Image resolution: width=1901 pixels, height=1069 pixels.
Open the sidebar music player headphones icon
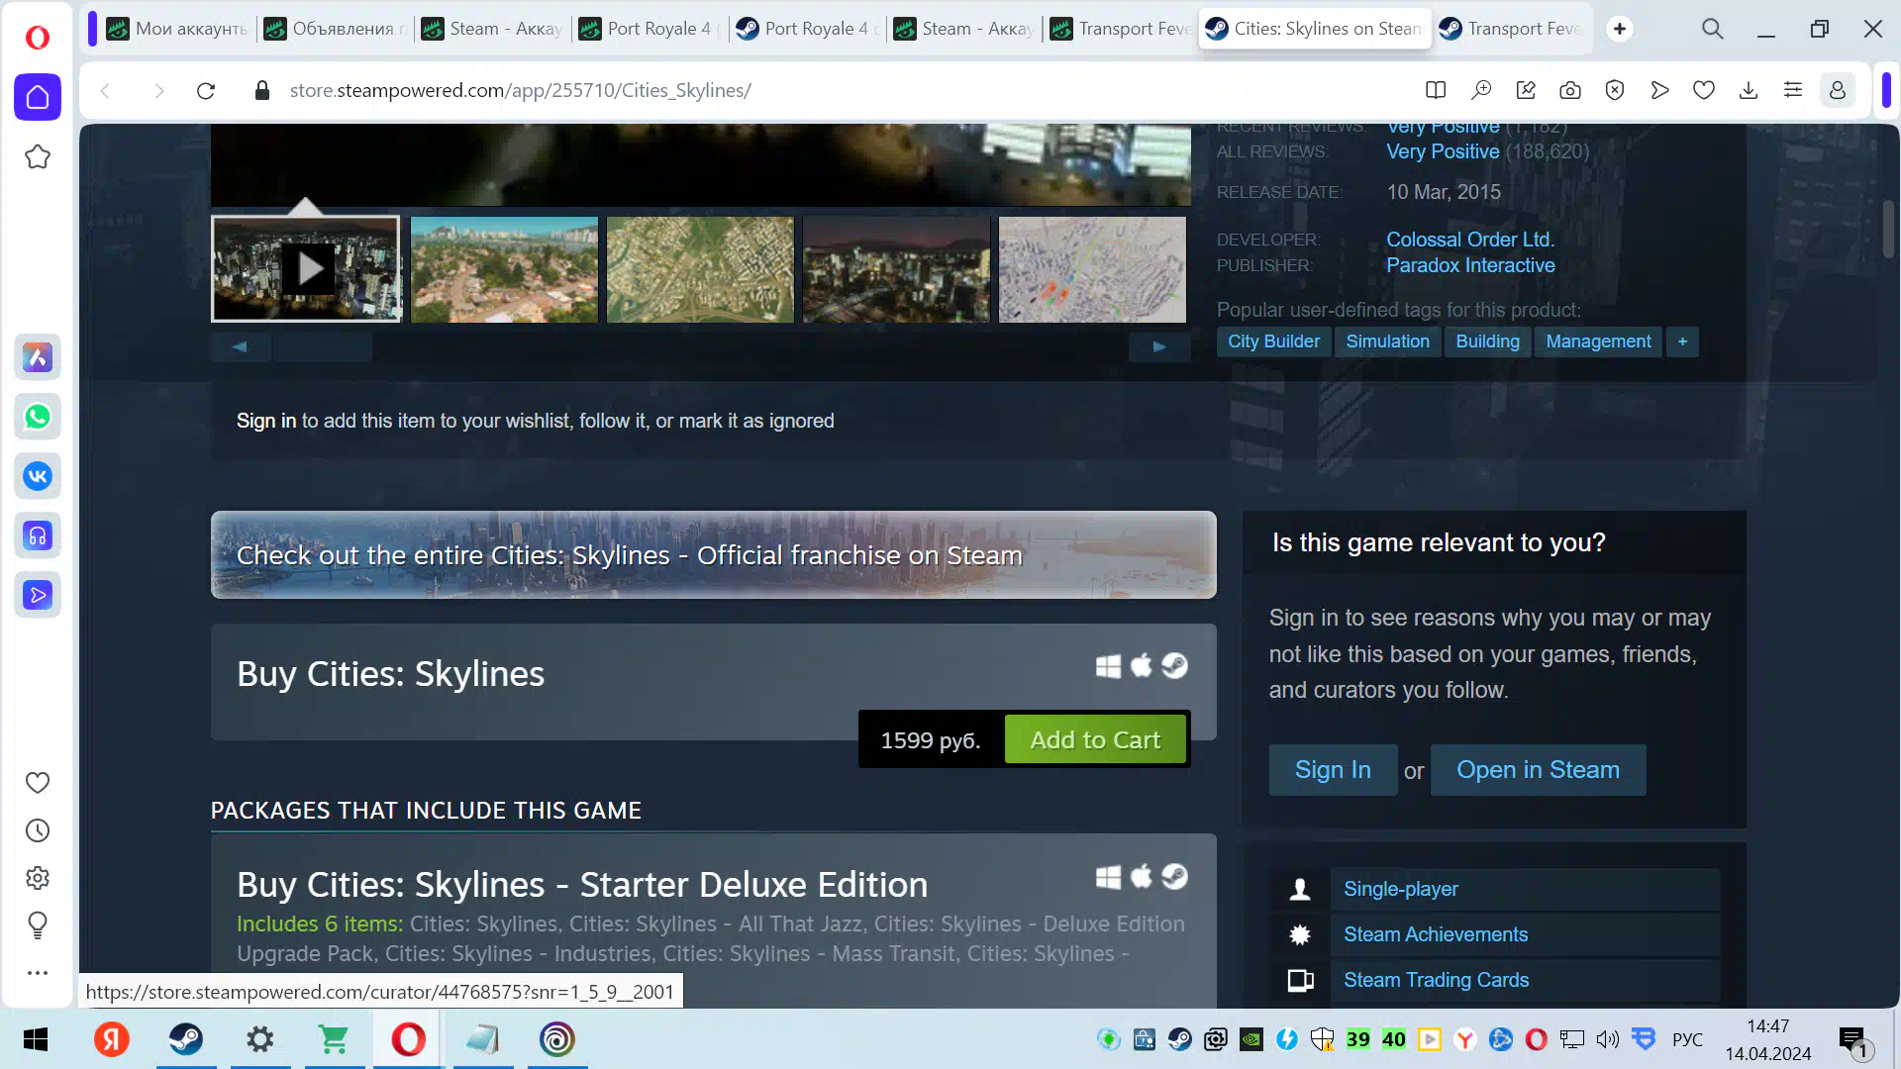tap(38, 535)
